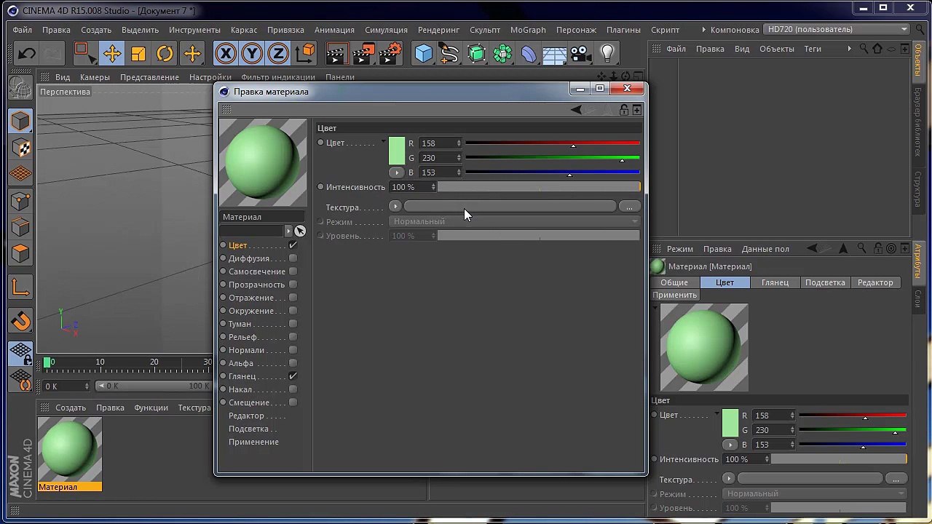The height and width of the screenshot is (524, 932).
Task: Click the coordinate system cube icon
Action: pyautogui.click(x=305, y=53)
